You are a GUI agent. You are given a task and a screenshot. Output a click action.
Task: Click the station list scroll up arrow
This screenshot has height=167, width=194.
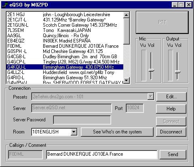127,15
